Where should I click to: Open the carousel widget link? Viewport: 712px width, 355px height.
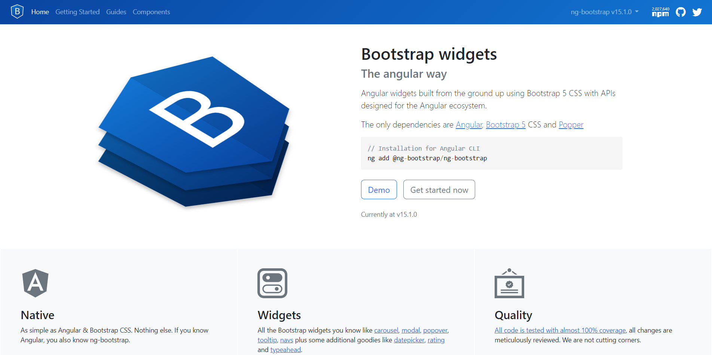click(386, 330)
